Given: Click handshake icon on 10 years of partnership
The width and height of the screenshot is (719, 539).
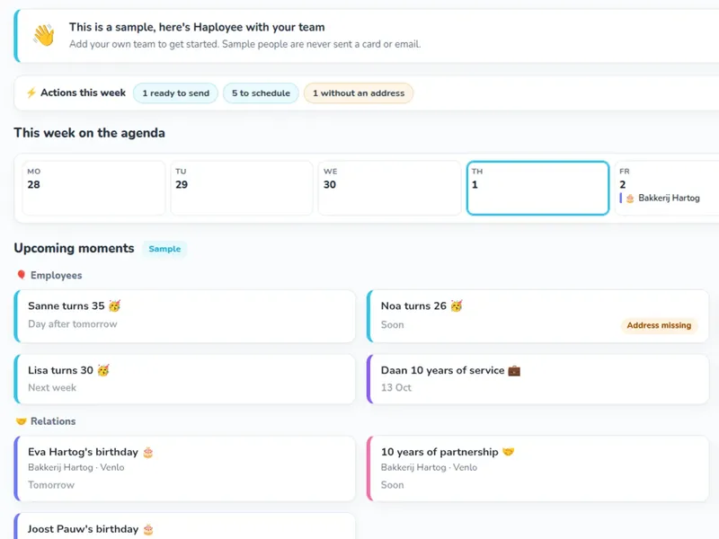Looking at the screenshot, I should [508, 452].
